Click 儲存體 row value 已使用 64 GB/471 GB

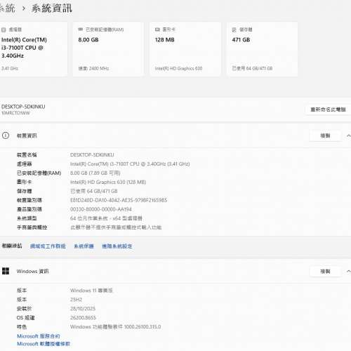coord(94,191)
